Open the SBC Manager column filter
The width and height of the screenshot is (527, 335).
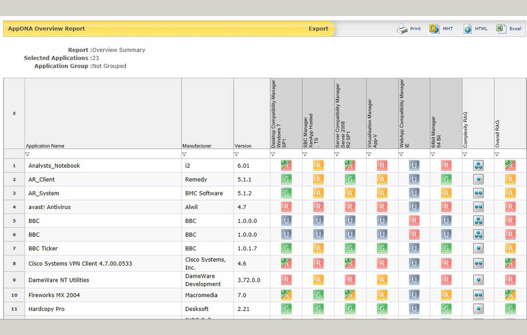[x=305, y=154]
